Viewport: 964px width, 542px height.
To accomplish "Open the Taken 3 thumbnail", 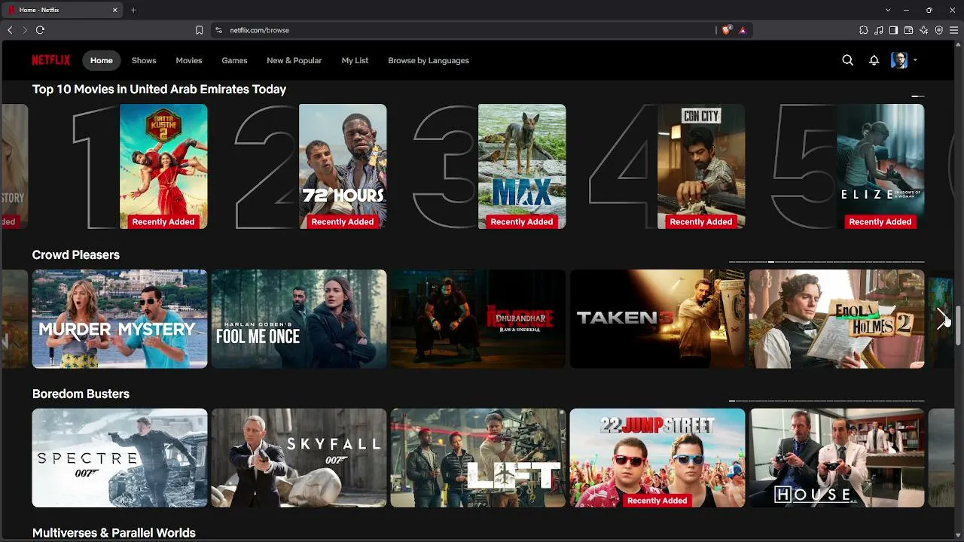I will (657, 319).
